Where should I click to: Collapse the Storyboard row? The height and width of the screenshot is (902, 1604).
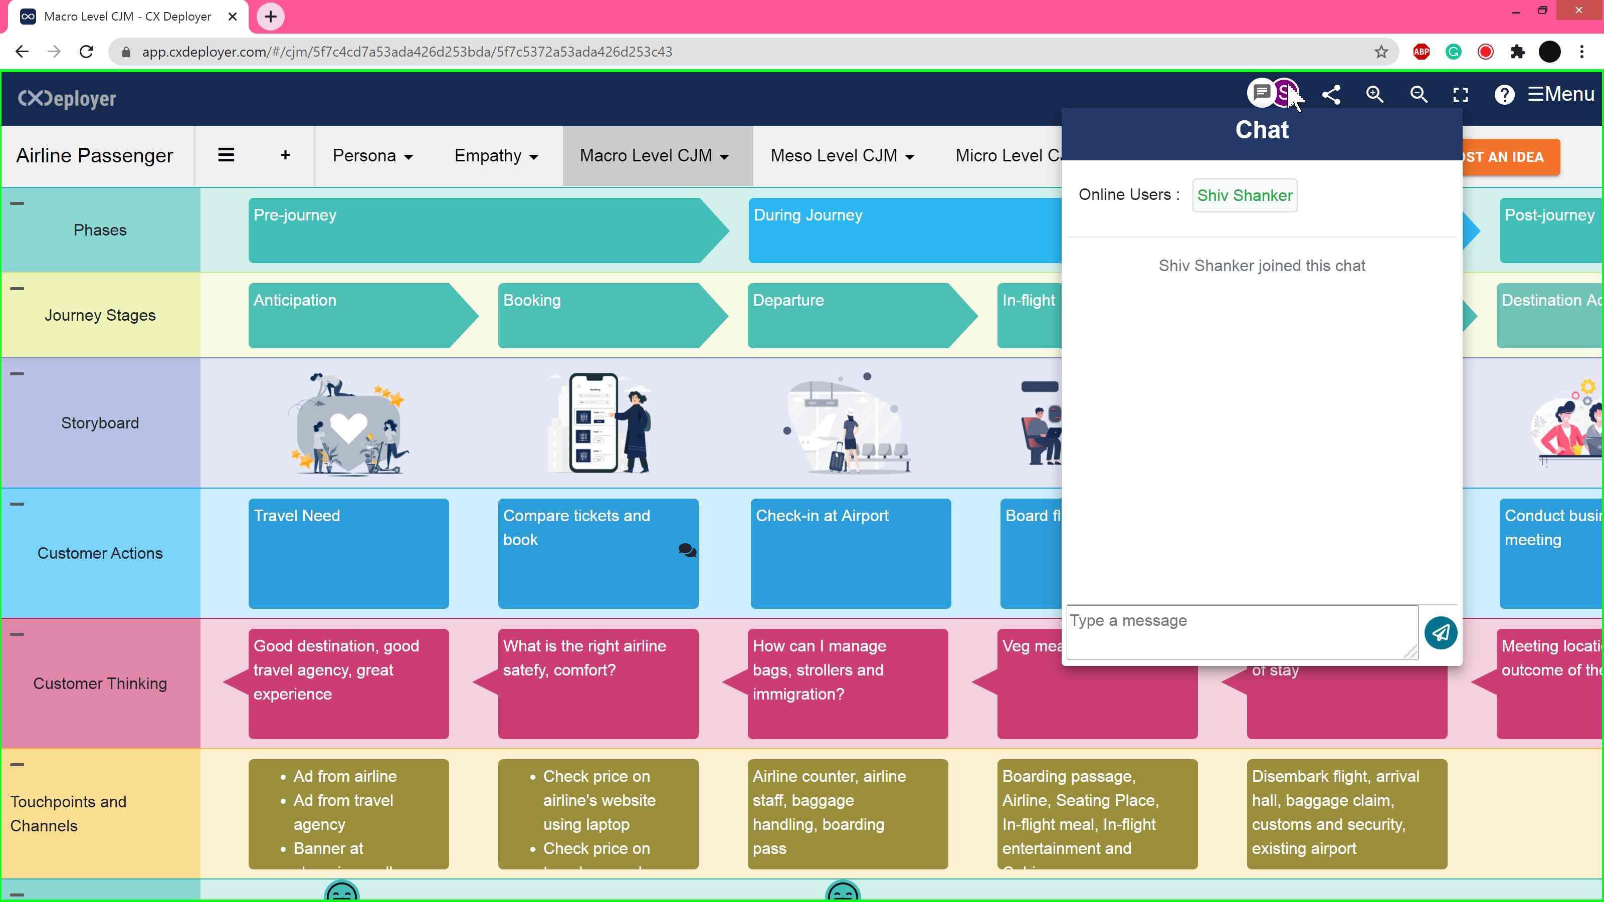pos(17,374)
